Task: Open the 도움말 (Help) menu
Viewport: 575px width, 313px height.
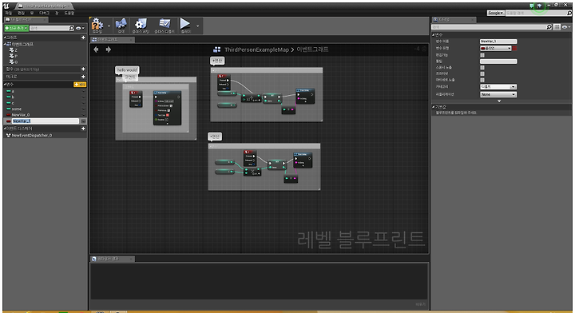Action: click(x=69, y=13)
